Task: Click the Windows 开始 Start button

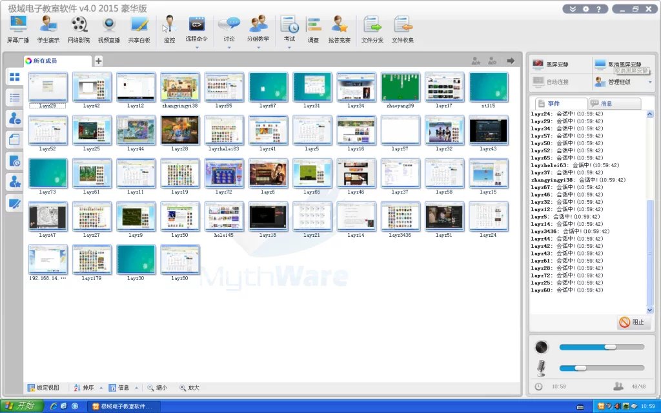Action: coord(21,406)
